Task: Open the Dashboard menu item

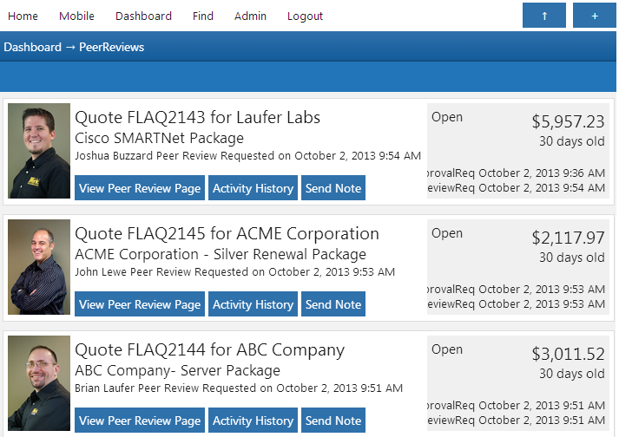Action: click(143, 16)
